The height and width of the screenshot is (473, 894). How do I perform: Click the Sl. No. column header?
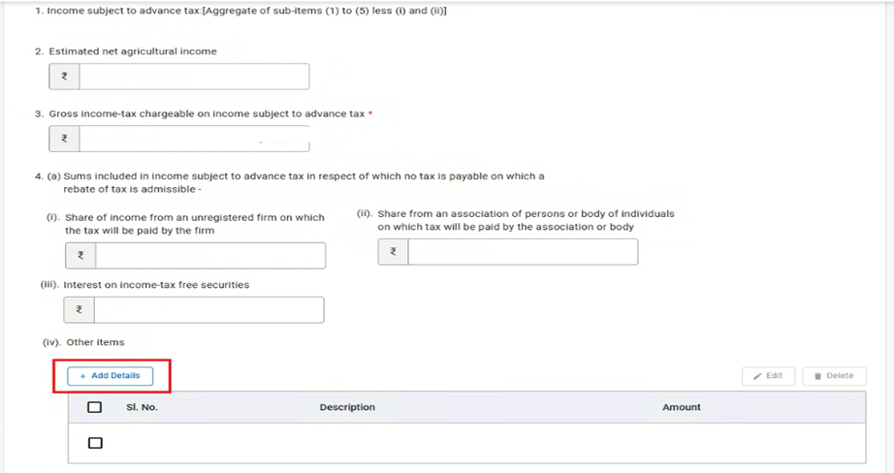(142, 407)
